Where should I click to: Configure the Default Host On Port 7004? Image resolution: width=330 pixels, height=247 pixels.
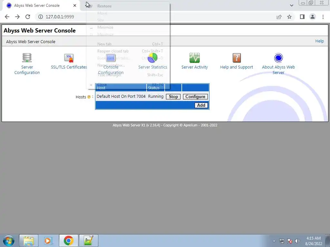pyautogui.click(x=195, y=96)
